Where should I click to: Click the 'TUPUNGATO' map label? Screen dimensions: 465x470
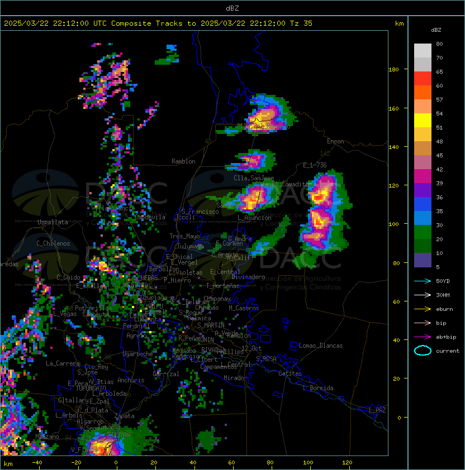click(91, 389)
